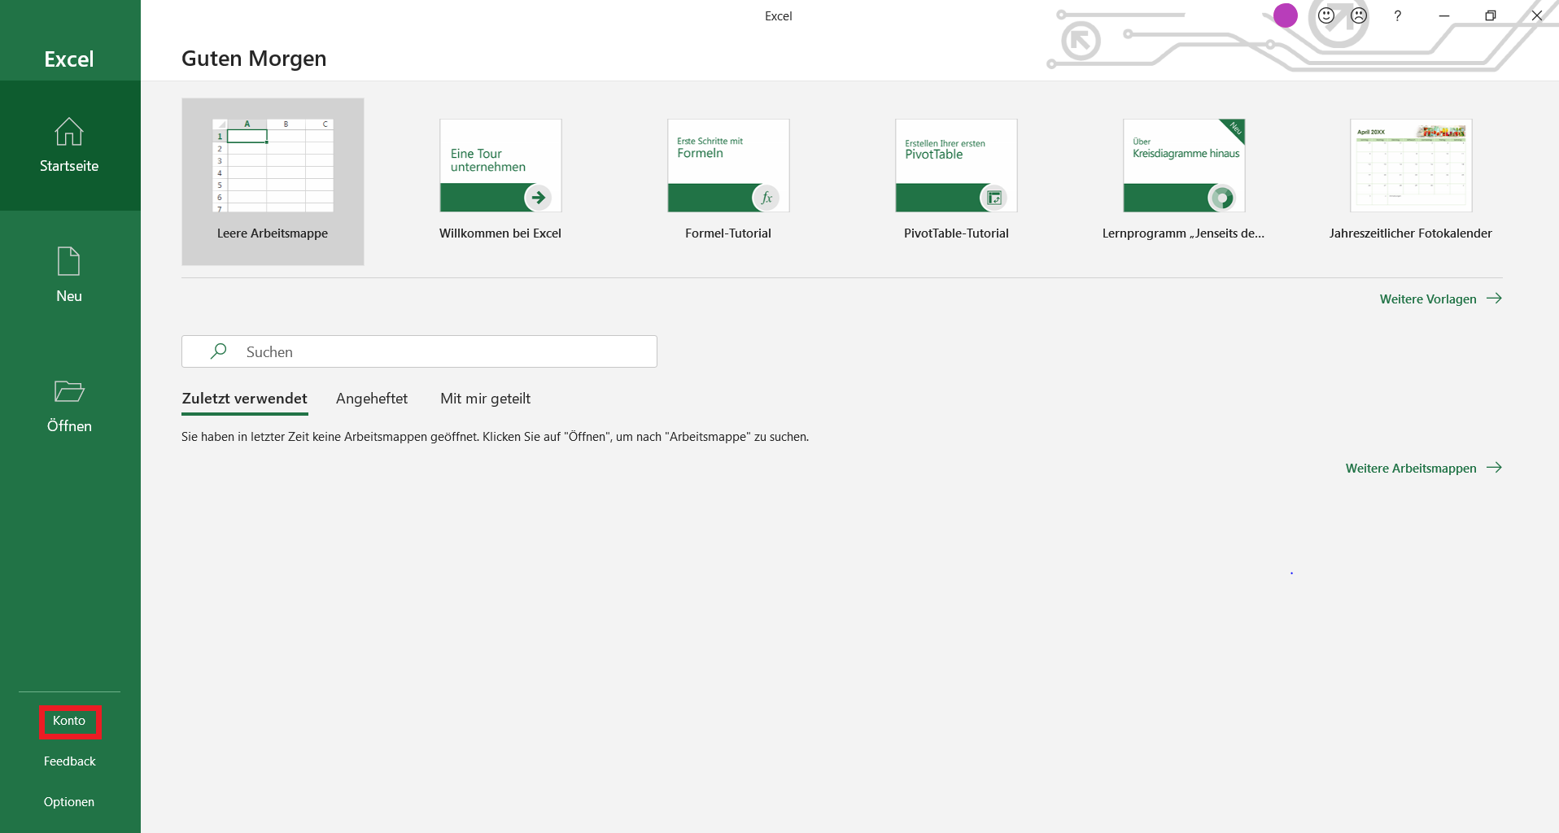Switch to the Mit mir geteilt tab
Viewport: 1559px width, 833px height.
(485, 399)
